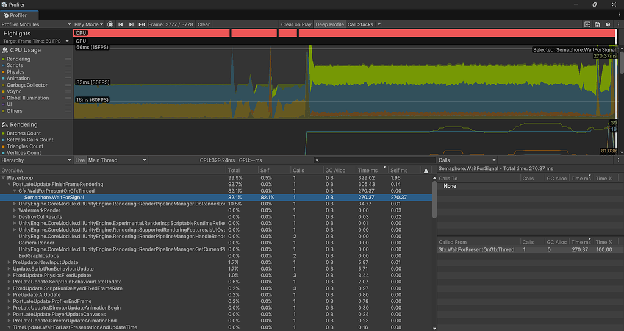This screenshot has height=331, width=624.
Task: Open the profiler help icon
Action: click(608, 24)
